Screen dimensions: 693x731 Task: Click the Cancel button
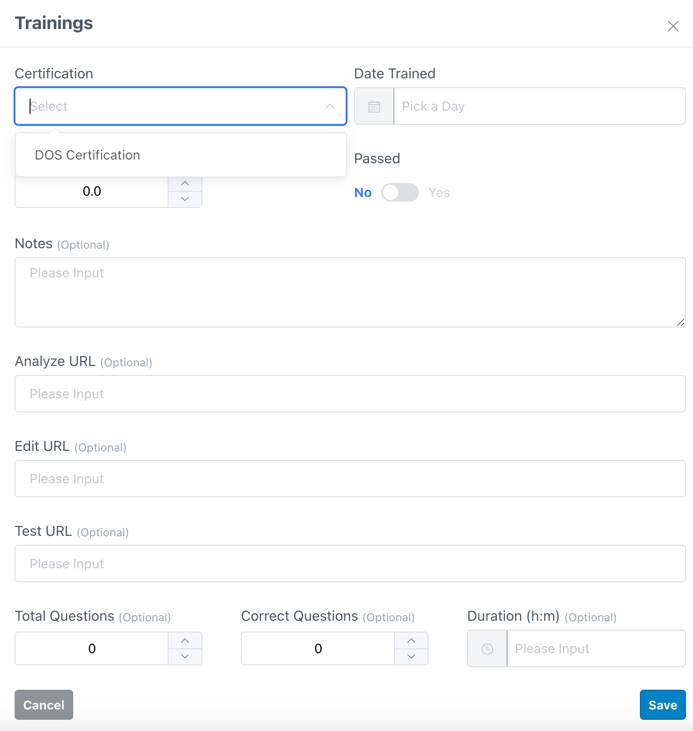pyautogui.click(x=44, y=705)
